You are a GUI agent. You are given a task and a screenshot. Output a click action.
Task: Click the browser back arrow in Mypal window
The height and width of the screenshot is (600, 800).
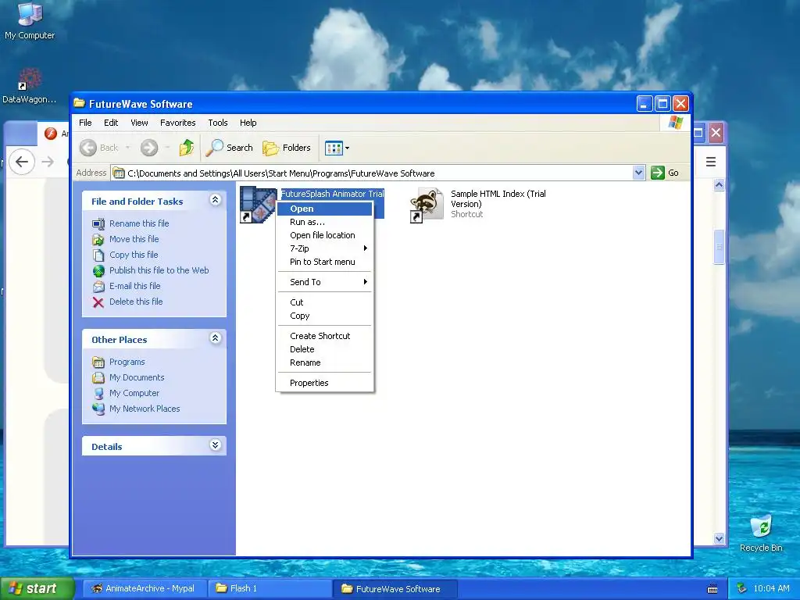pyautogui.click(x=21, y=162)
